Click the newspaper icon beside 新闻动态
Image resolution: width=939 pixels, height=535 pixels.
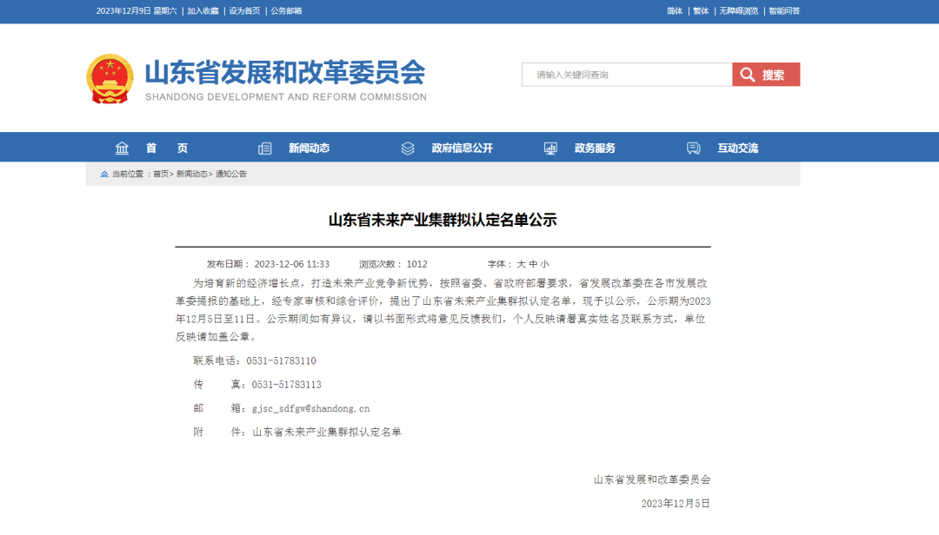click(264, 149)
